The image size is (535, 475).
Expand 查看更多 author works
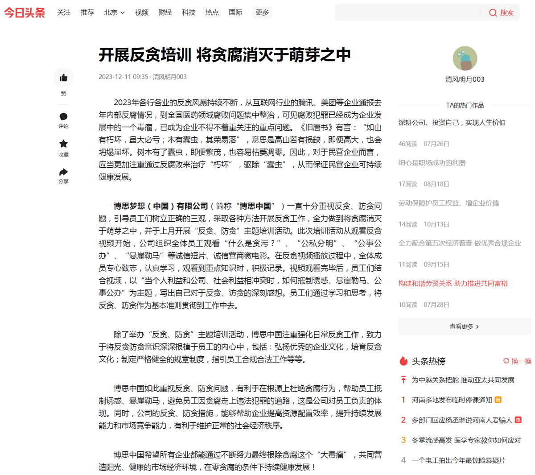465,326
